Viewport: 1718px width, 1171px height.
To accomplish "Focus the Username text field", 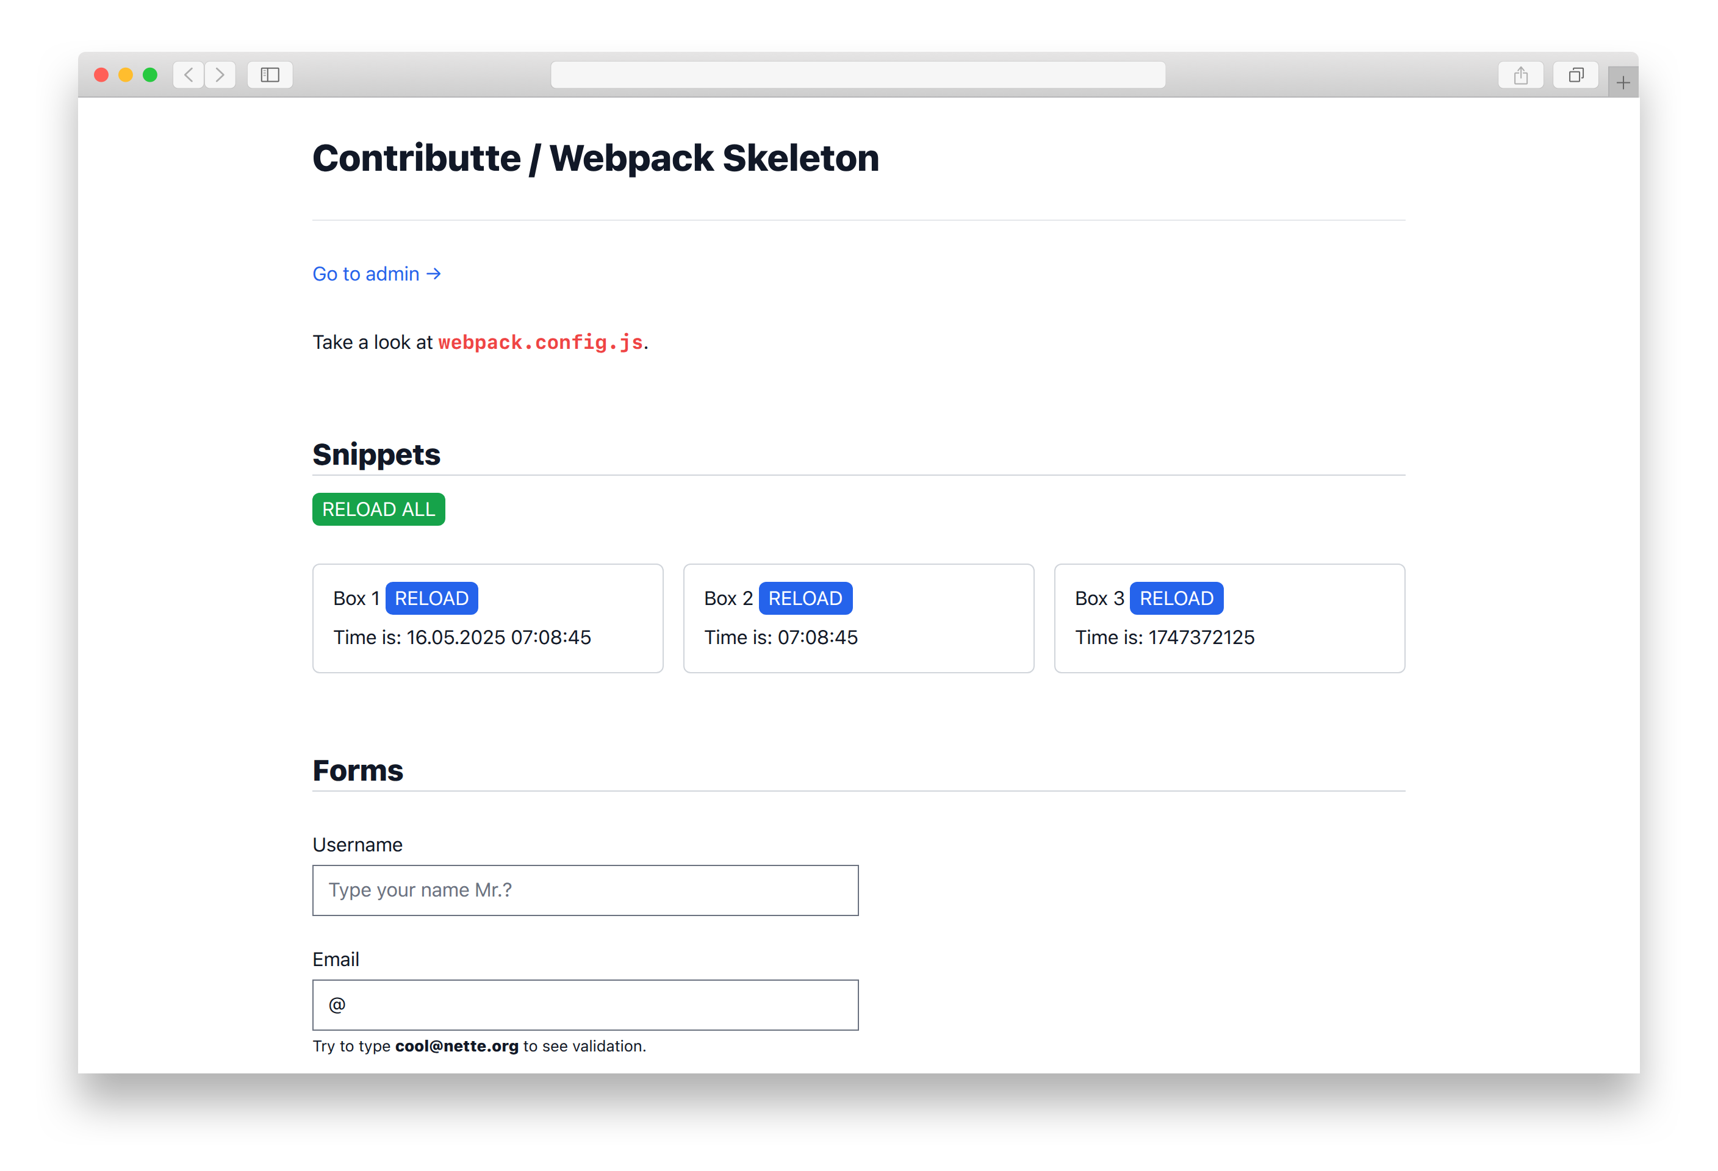I will 584,890.
